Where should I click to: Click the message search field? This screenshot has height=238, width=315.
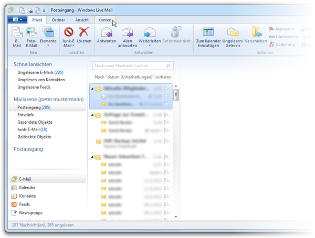click(x=133, y=66)
